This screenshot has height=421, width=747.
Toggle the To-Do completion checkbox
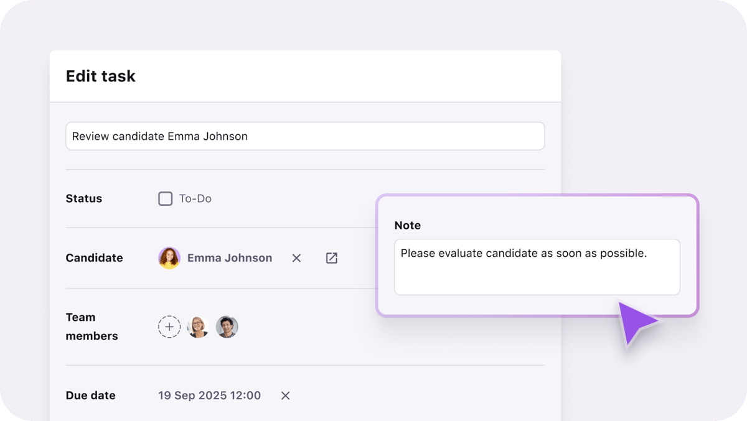click(165, 198)
